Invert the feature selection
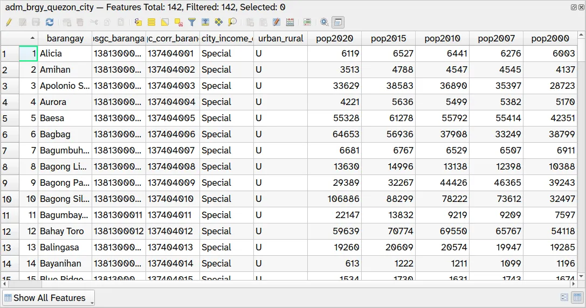This screenshot has height=308, width=586. pyautogui.click(x=165, y=22)
